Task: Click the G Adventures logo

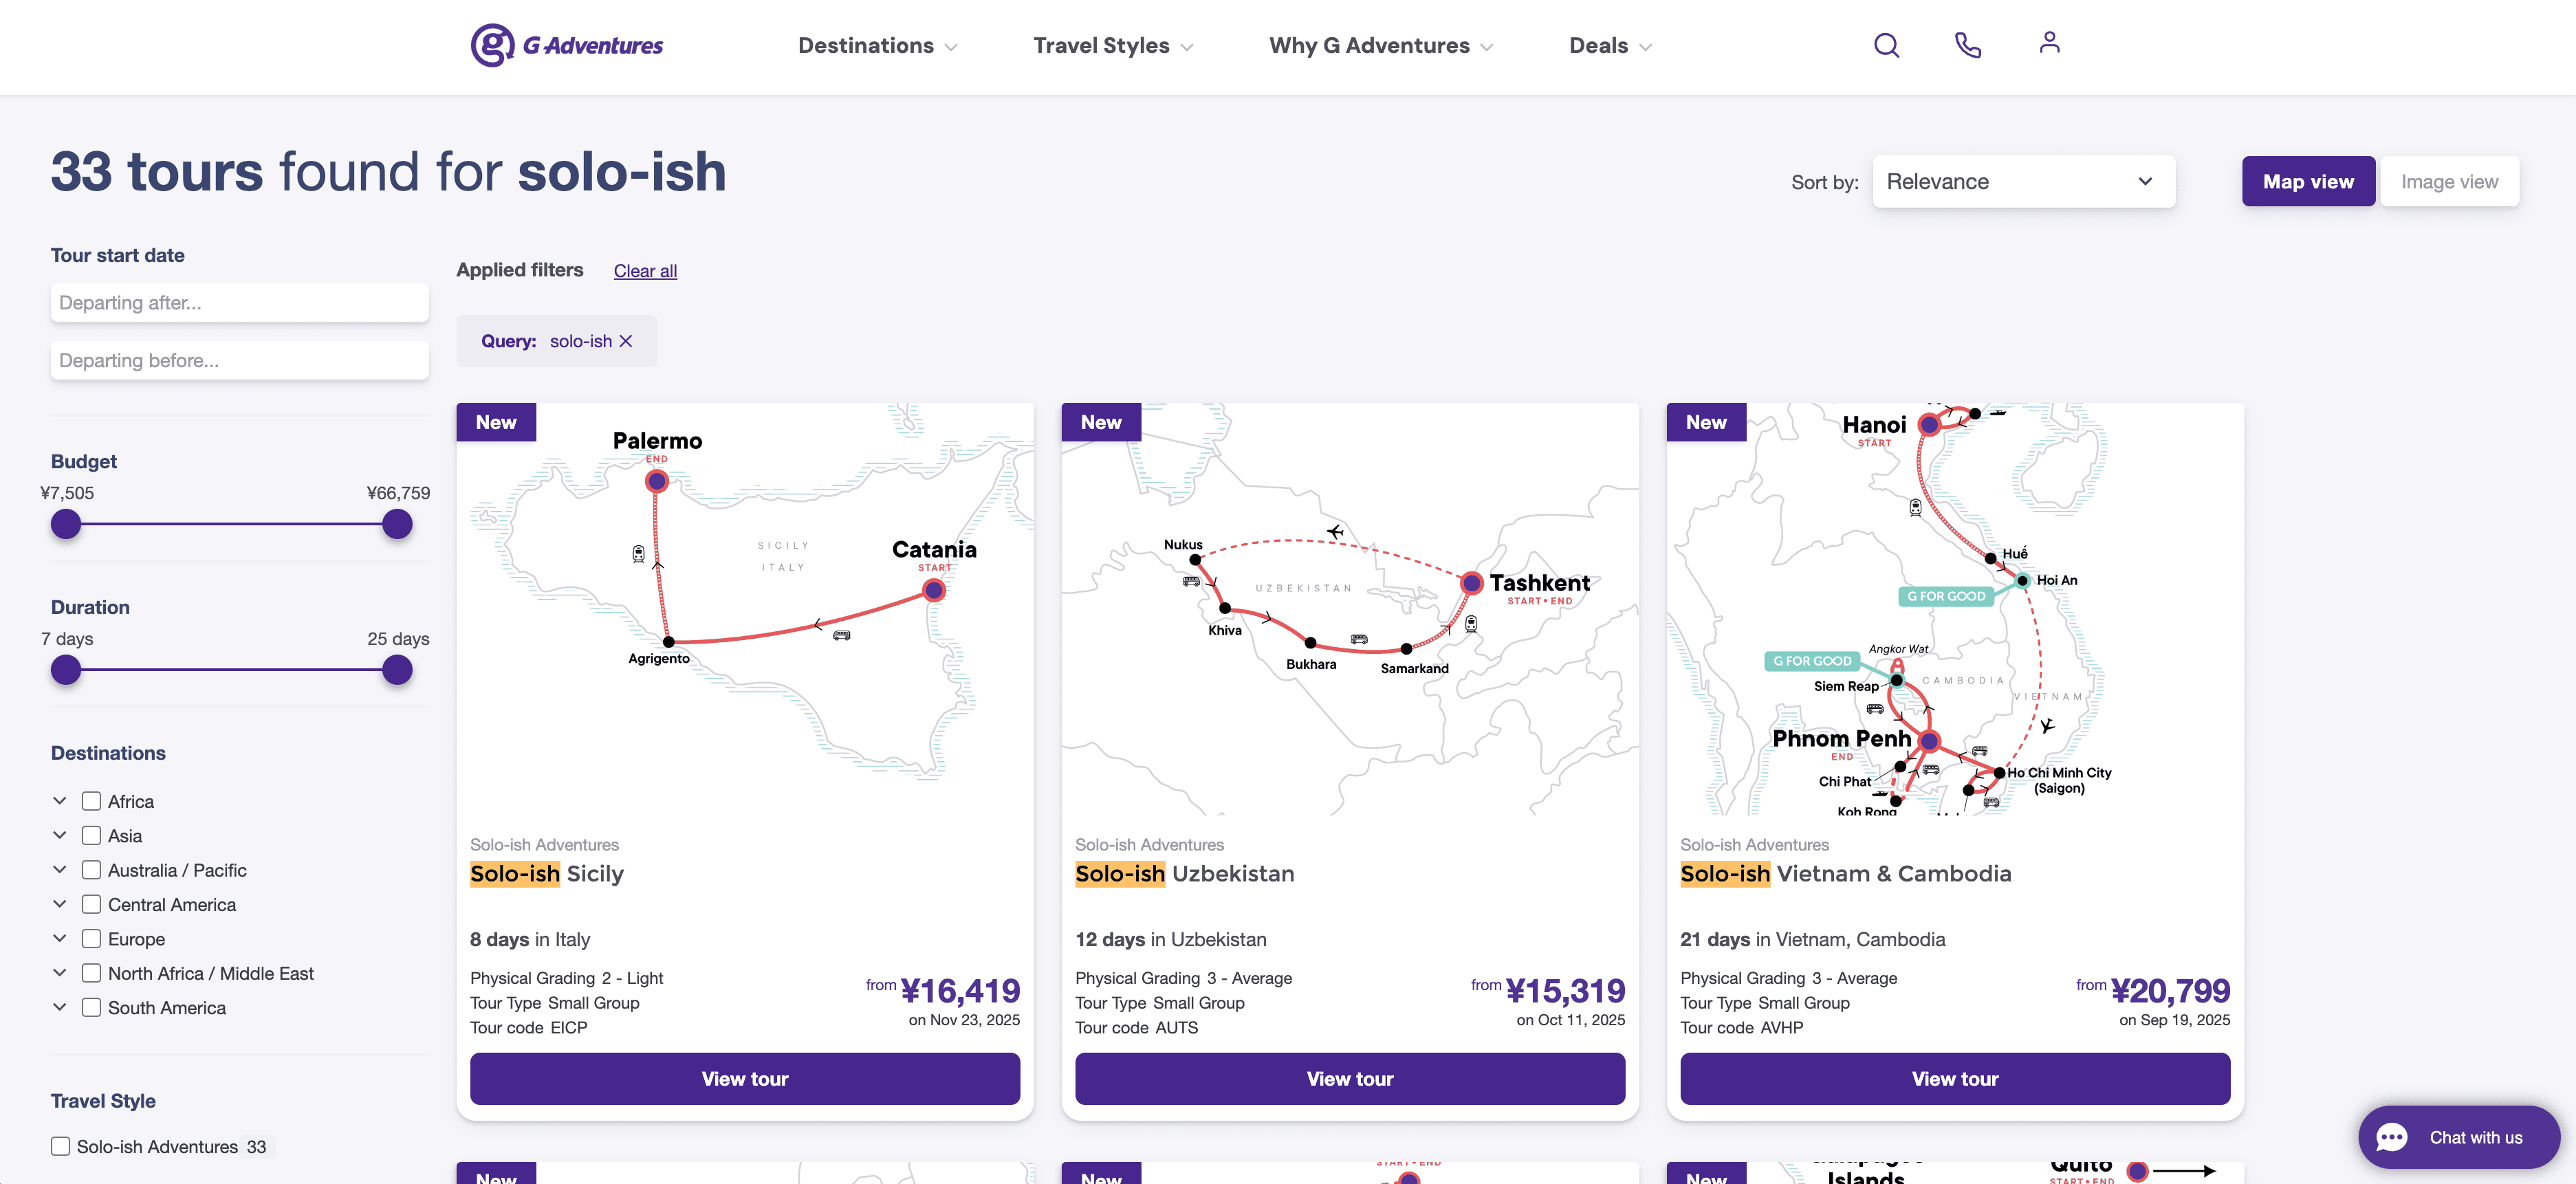Action: click(567, 45)
